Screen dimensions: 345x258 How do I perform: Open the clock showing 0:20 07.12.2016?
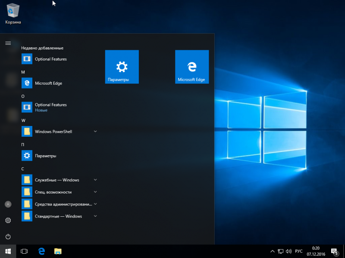click(316, 251)
